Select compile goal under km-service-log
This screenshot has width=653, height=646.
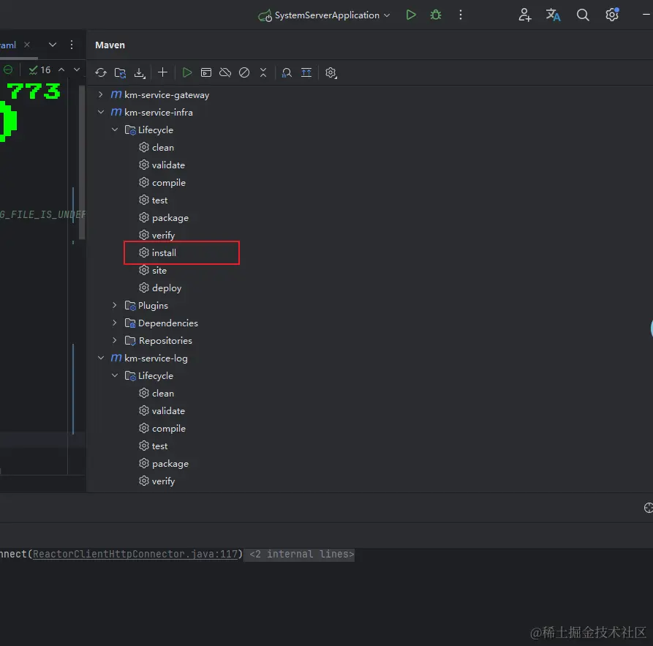[x=162, y=428]
